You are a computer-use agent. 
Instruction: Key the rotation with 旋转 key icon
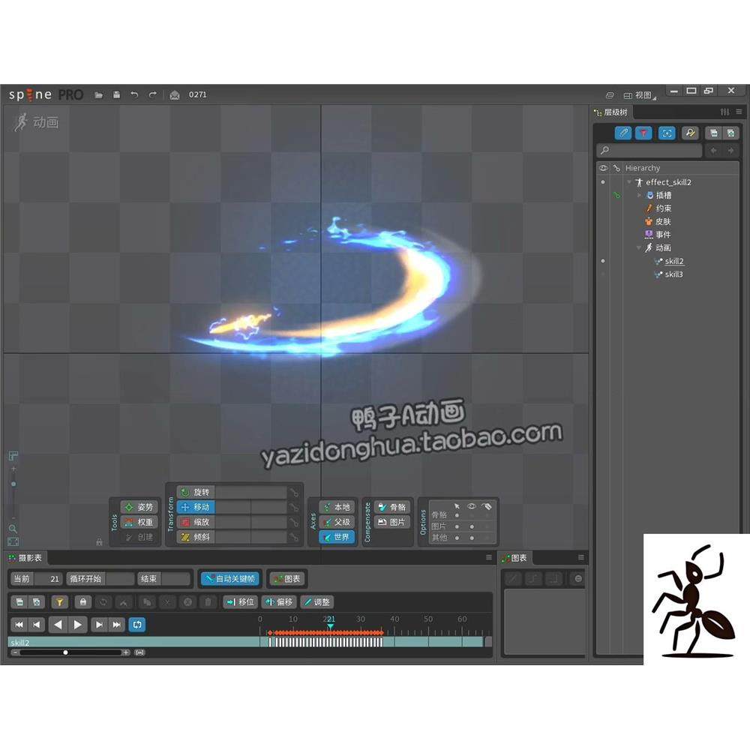pos(294,492)
